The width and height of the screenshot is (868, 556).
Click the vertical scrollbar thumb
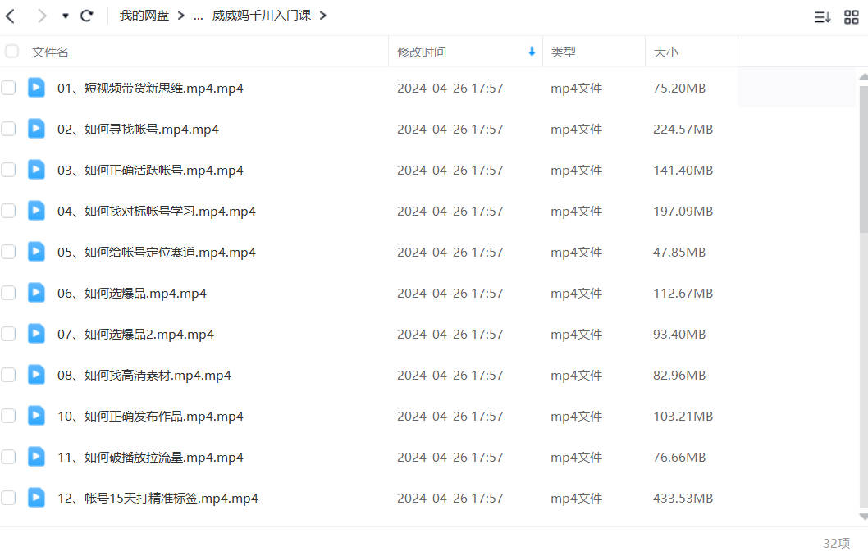click(864, 157)
